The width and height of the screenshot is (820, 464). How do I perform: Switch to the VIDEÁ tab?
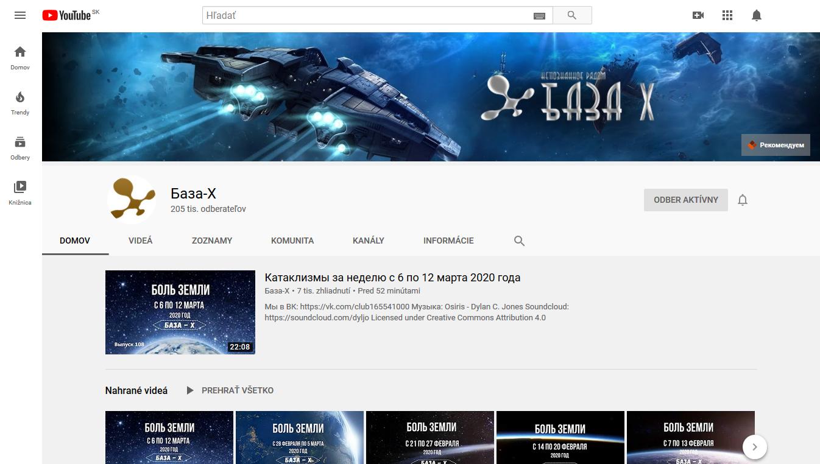tap(141, 241)
